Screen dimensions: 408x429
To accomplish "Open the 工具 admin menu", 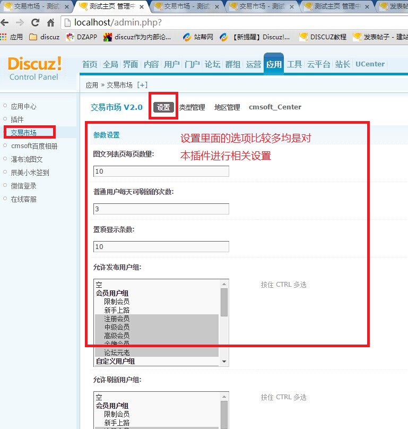I will pyautogui.click(x=294, y=64).
